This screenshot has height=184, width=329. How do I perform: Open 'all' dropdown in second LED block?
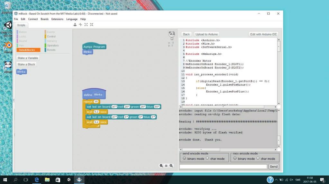click(x=114, y=117)
